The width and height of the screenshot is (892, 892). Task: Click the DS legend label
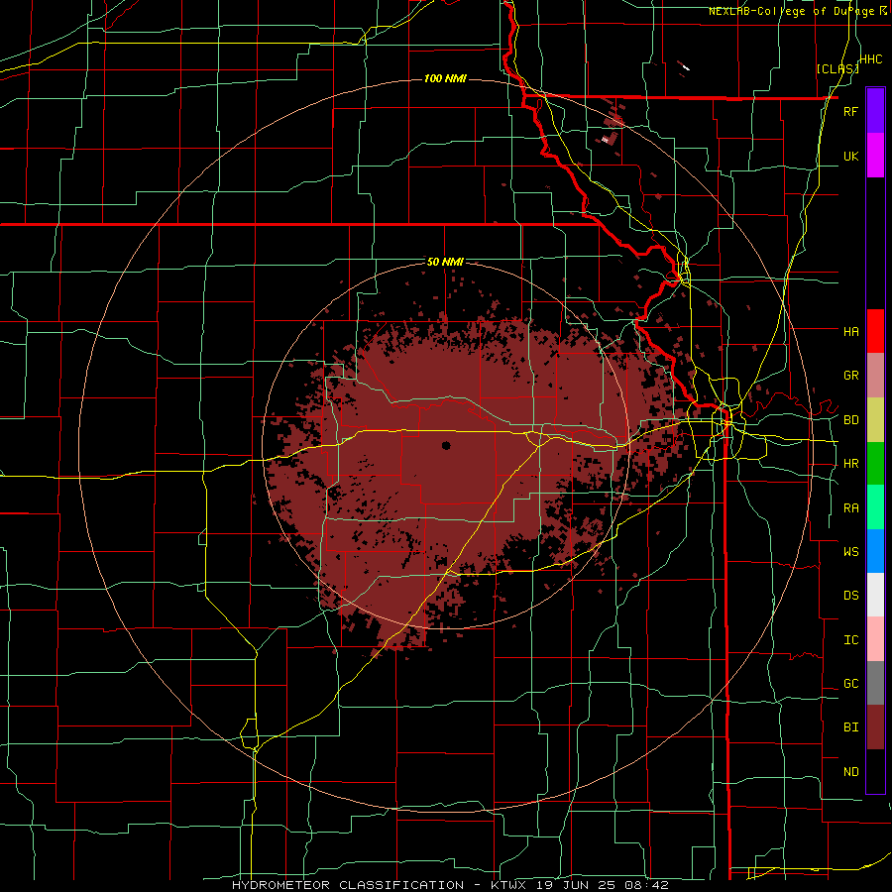point(850,596)
